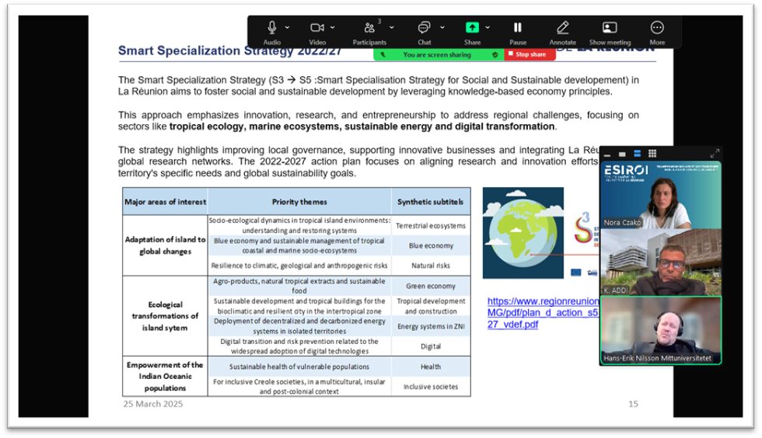Click the 'Terrestrial ecosystems' subtitle cell
The height and width of the screenshot is (438, 762).
[x=431, y=226]
